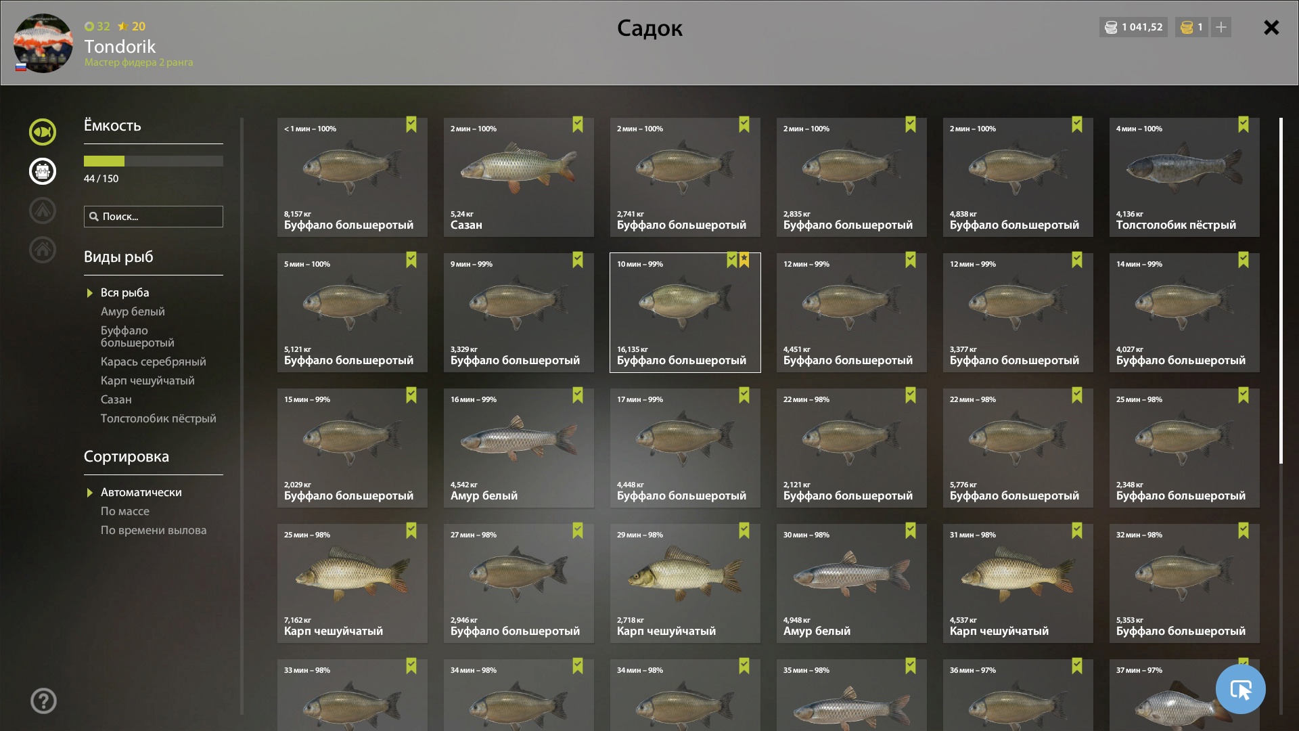Click the gold coins balance icon

coord(1187,27)
